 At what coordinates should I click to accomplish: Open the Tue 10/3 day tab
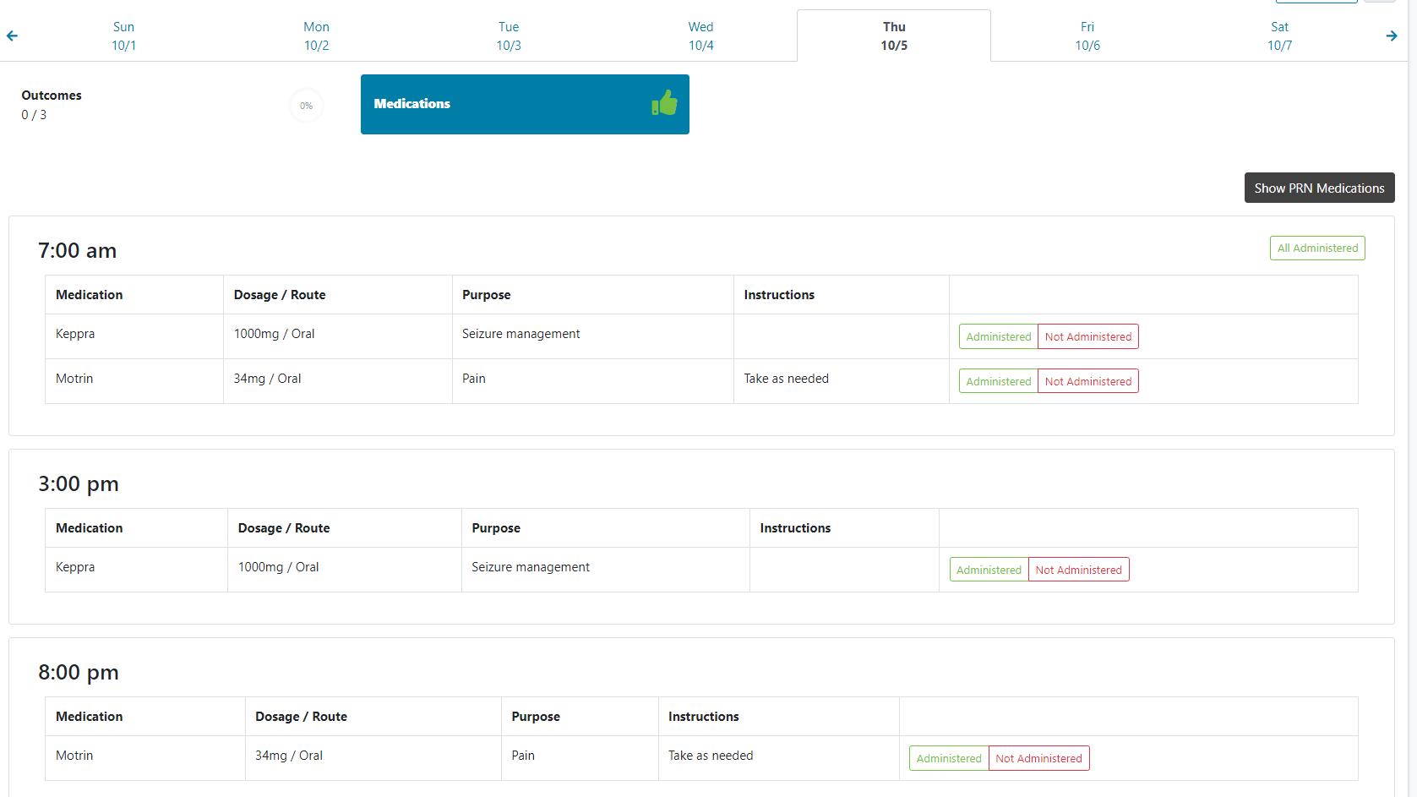pyautogui.click(x=509, y=36)
